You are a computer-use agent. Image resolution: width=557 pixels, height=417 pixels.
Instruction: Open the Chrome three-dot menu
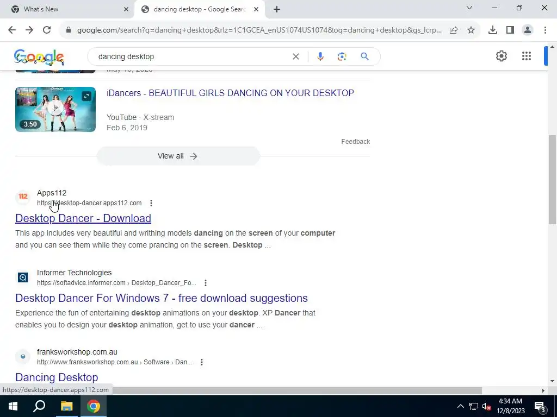pyautogui.click(x=545, y=30)
